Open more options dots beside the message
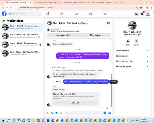154x123 pixels. [54, 82]
